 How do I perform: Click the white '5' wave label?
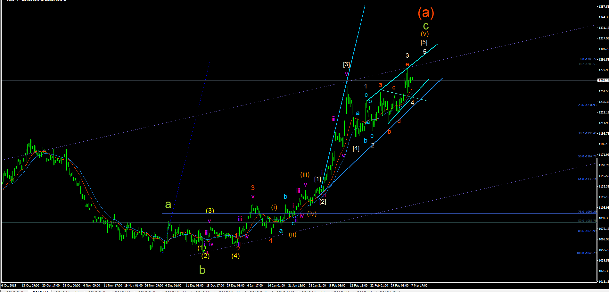tap(424, 52)
